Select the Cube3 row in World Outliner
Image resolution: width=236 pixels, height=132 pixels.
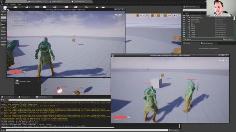click(x=209, y=28)
